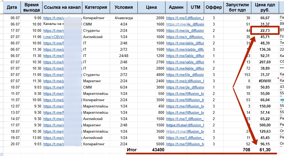Select the 38,89 value cell

coord(265,68)
